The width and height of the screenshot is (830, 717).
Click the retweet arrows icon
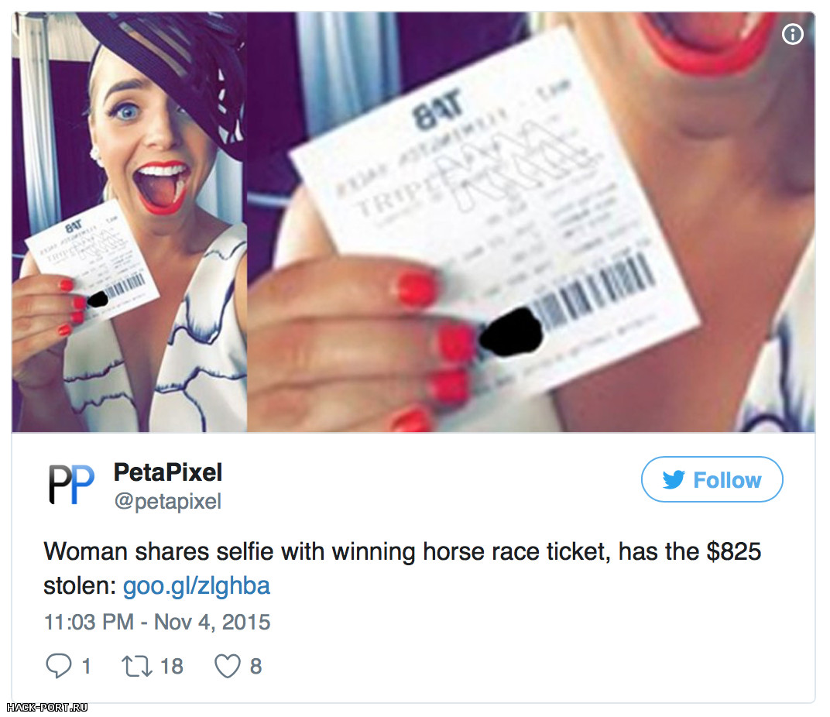point(137,666)
